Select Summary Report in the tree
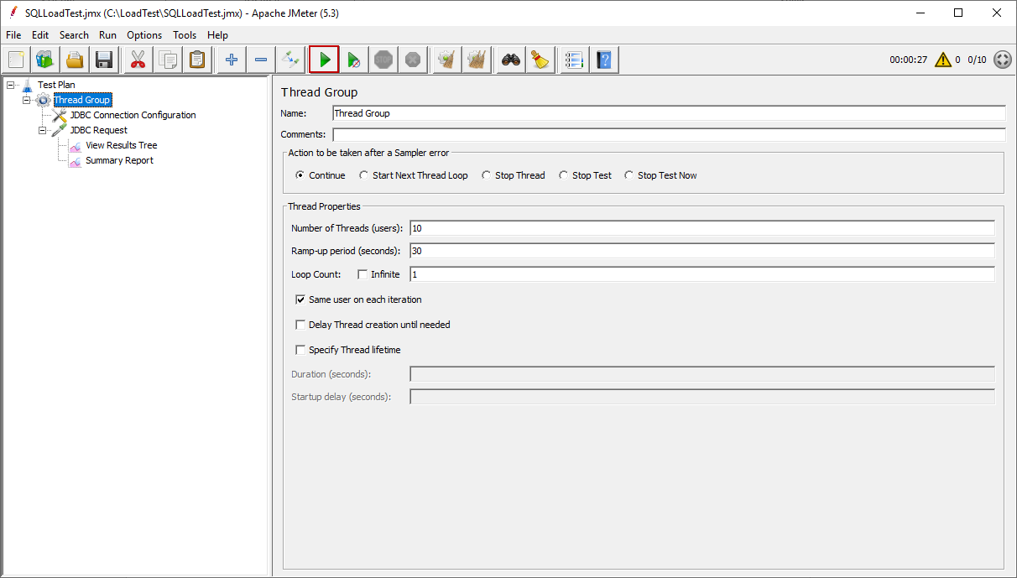Viewport: 1017px width, 578px height. 119,160
